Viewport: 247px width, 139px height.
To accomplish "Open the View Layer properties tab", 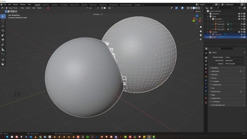I will point(206,65).
